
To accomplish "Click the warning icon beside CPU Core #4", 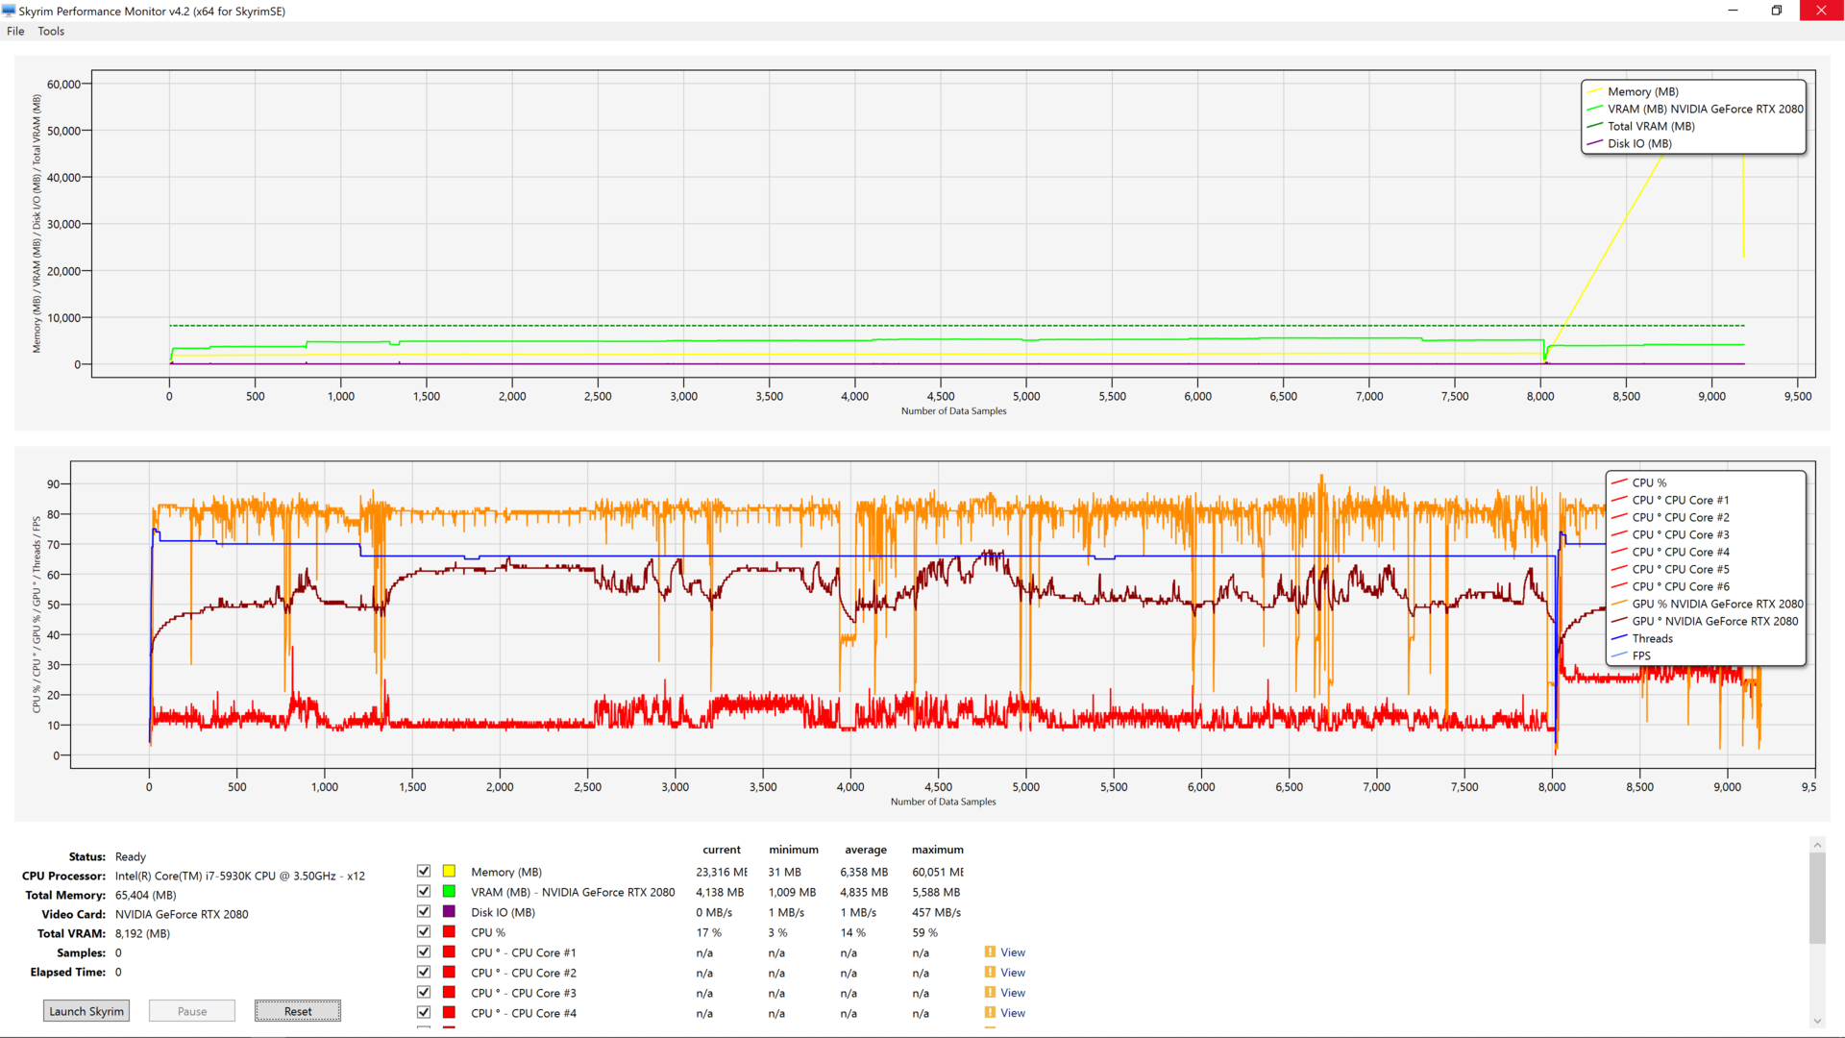I will click(x=990, y=1013).
